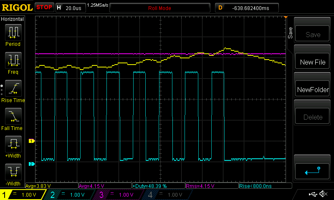Open the Horizontal measurement menu header
Screen dimensions: 334x200
coord(13,19)
